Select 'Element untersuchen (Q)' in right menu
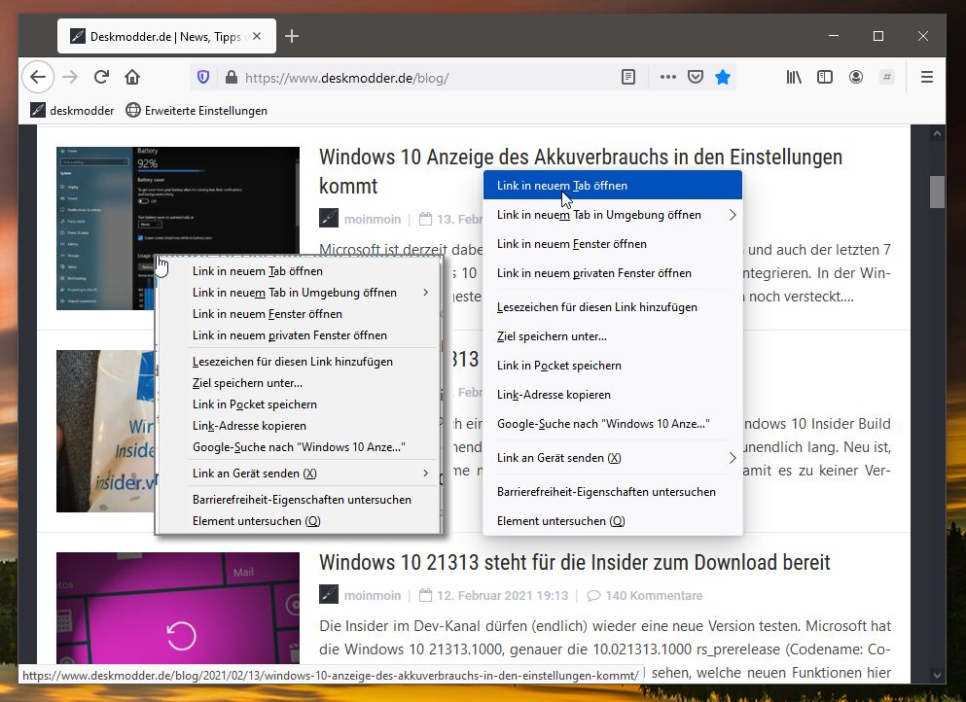The height and width of the screenshot is (702, 966). click(x=613, y=521)
